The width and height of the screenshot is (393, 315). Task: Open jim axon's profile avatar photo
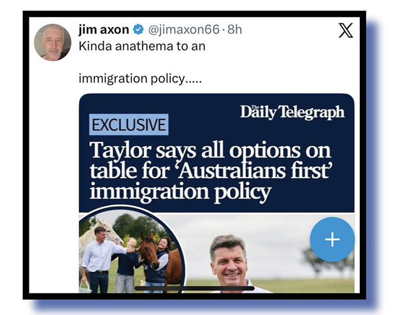tap(53, 42)
